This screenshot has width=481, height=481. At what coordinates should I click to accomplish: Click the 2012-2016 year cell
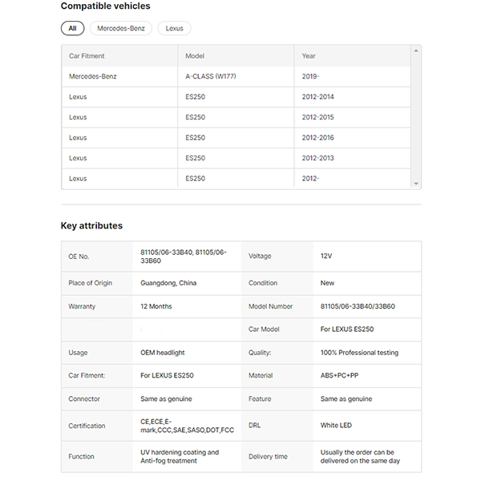pyautogui.click(x=317, y=138)
